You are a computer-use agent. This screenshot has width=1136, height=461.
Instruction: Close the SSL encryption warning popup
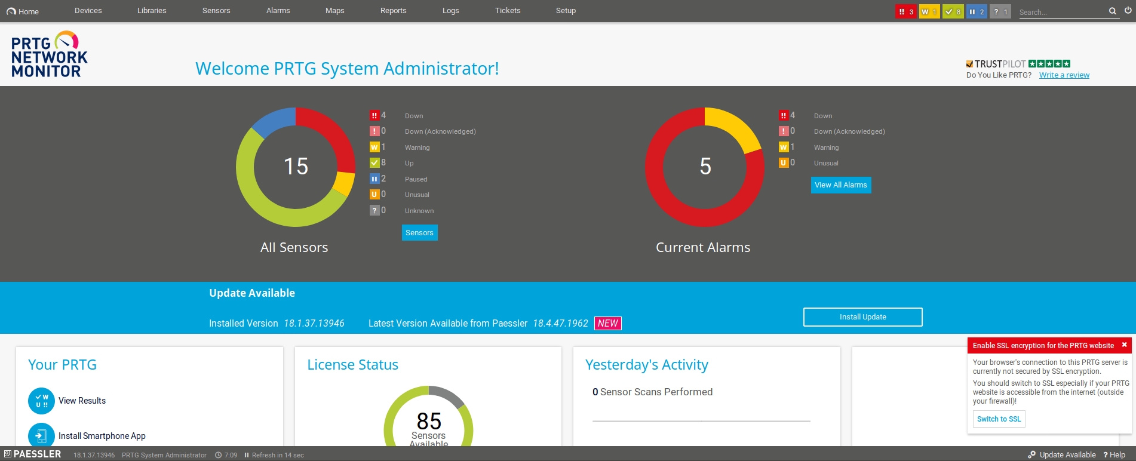click(1124, 345)
